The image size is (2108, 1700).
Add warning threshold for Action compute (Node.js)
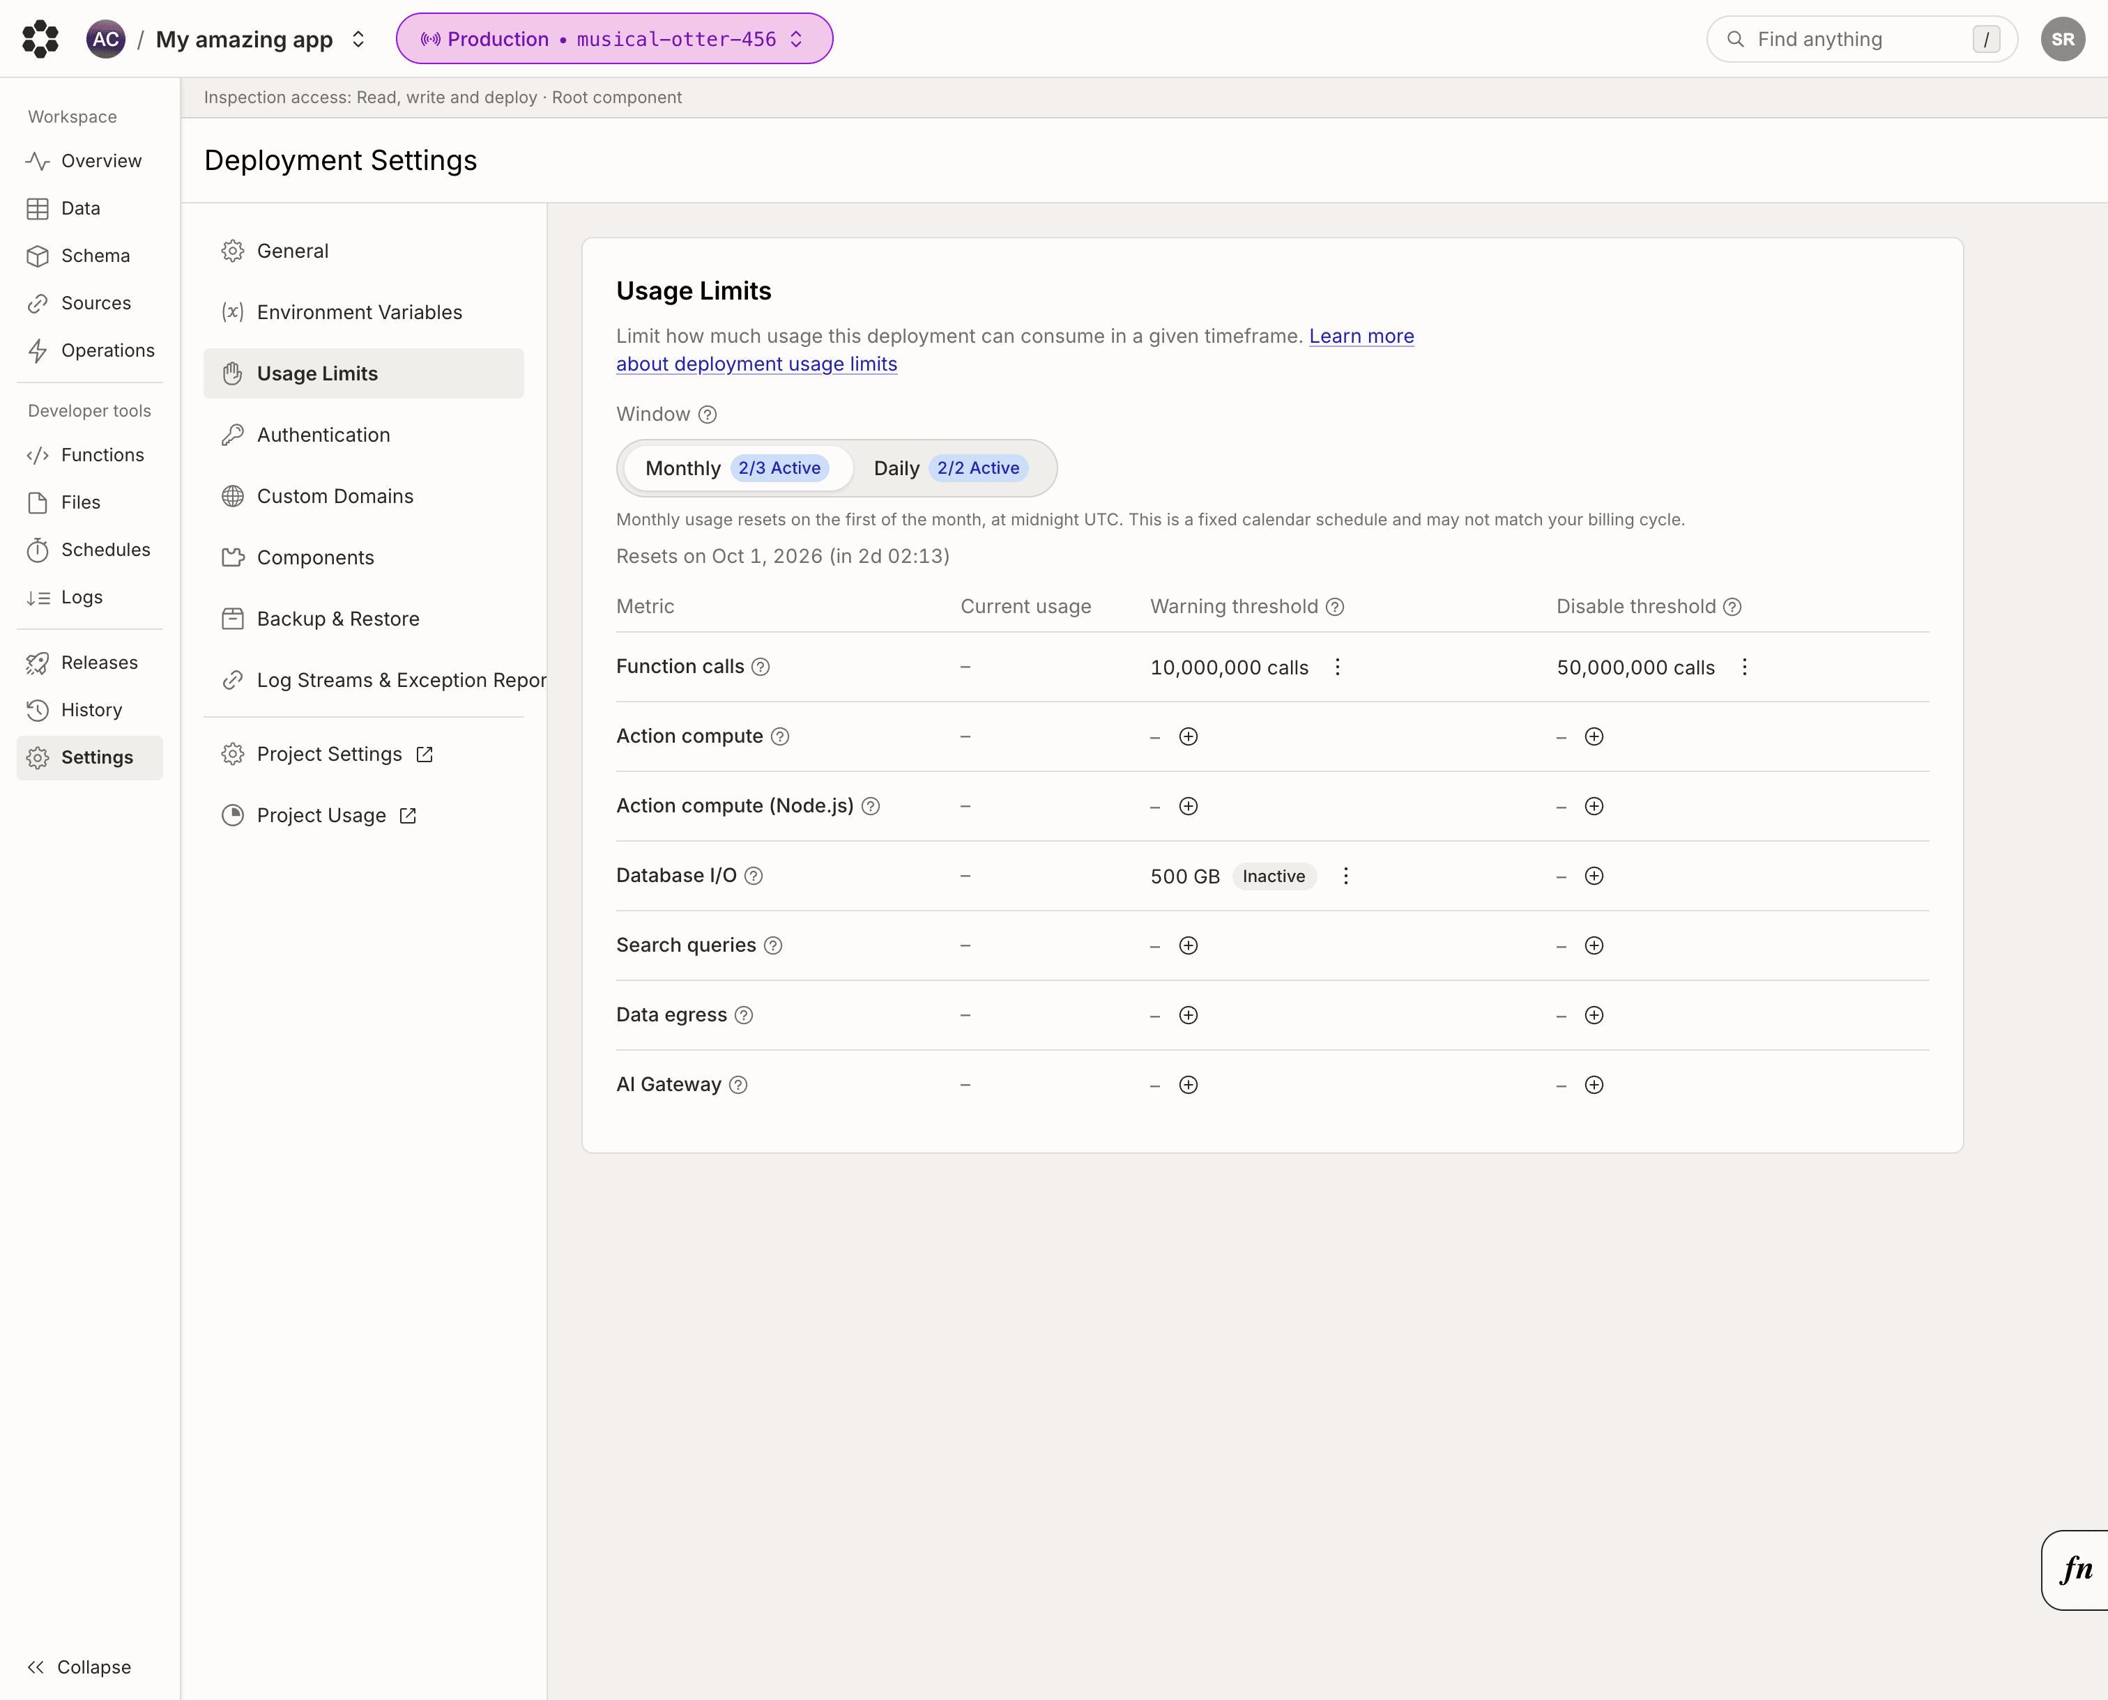tap(1189, 806)
